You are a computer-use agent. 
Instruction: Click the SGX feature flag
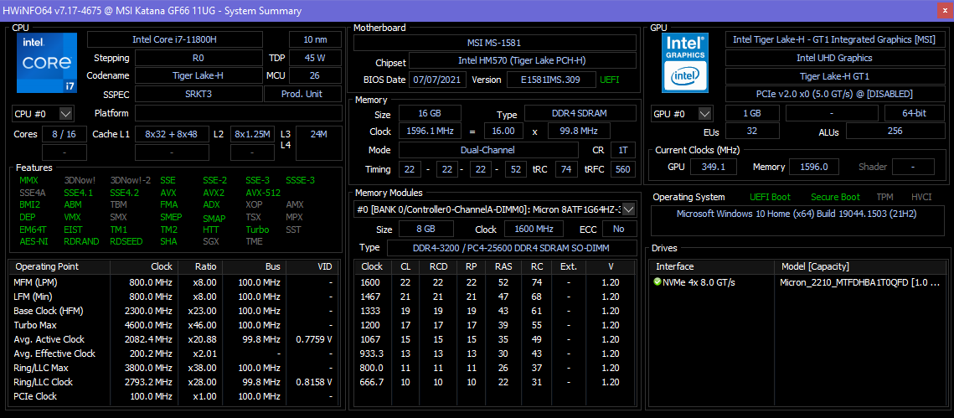click(211, 241)
